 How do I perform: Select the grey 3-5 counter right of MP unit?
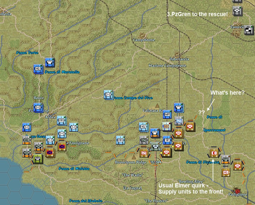pyautogui.click(x=179, y=121)
